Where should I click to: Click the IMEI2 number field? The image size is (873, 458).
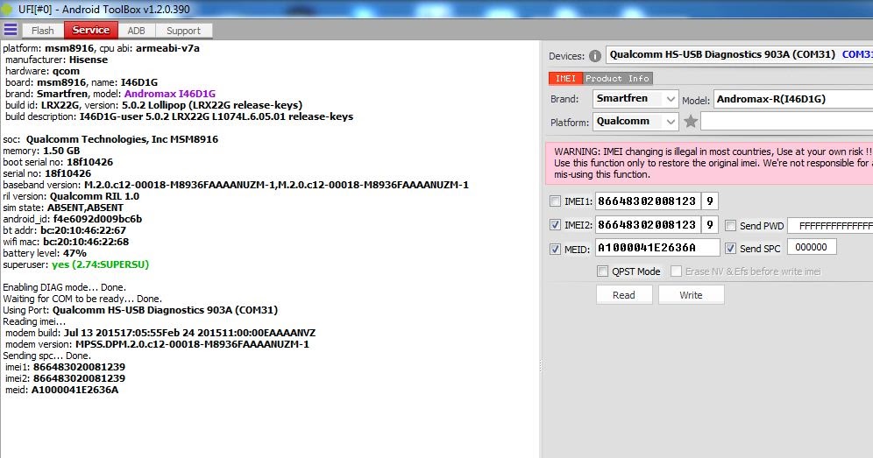648,225
